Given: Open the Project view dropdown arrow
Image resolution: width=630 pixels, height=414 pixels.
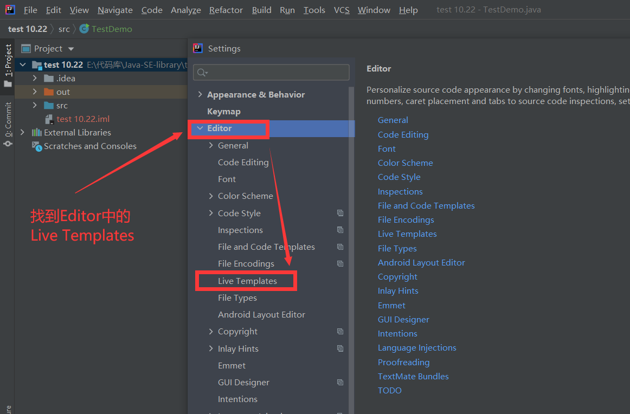Looking at the screenshot, I should [71, 49].
